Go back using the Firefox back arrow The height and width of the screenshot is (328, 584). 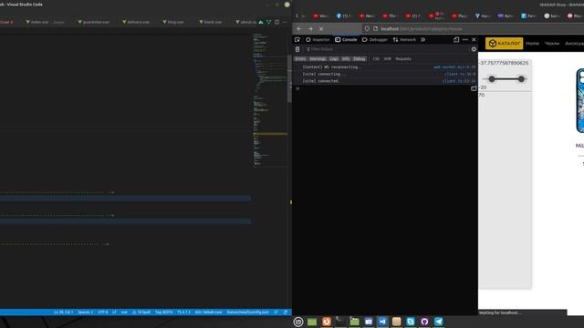coord(299,28)
